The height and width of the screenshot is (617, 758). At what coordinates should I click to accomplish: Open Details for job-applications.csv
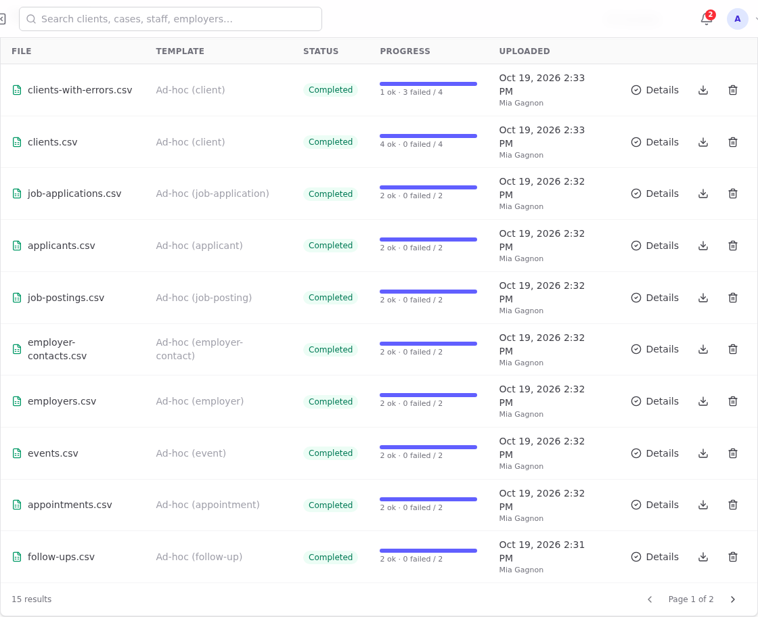tap(655, 193)
